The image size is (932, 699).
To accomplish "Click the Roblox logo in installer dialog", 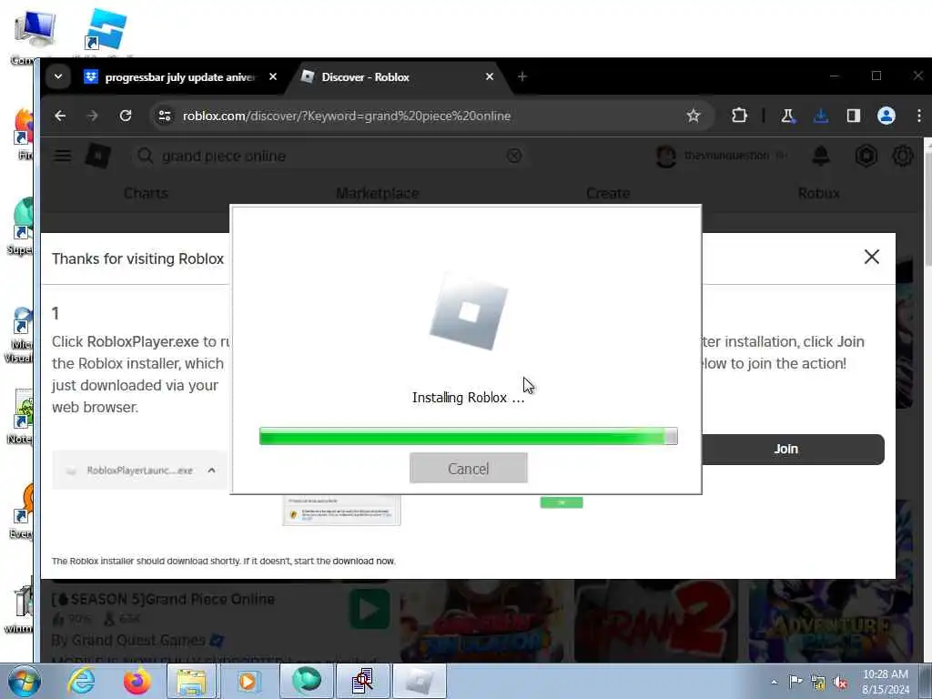I will [x=469, y=311].
